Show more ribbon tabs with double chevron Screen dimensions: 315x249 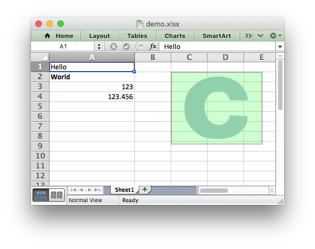coord(248,36)
